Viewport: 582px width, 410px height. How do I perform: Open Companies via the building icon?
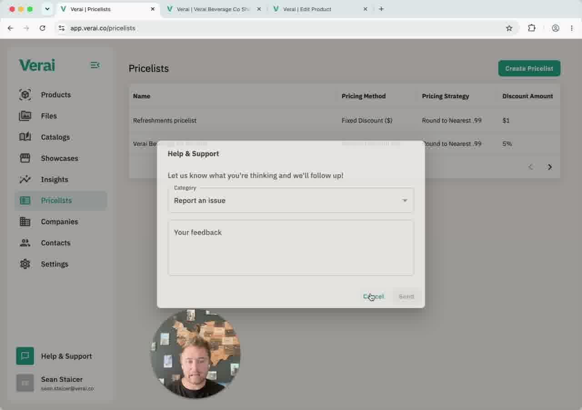click(x=25, y=222)
